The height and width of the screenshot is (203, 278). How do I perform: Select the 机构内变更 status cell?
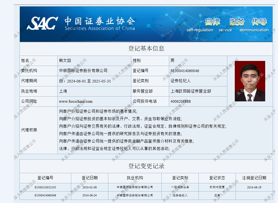[217, 187]
